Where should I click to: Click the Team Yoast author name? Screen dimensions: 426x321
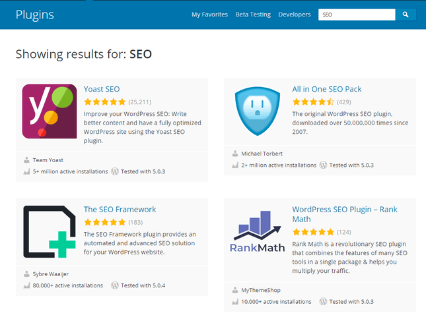click(x=48, y=160)
